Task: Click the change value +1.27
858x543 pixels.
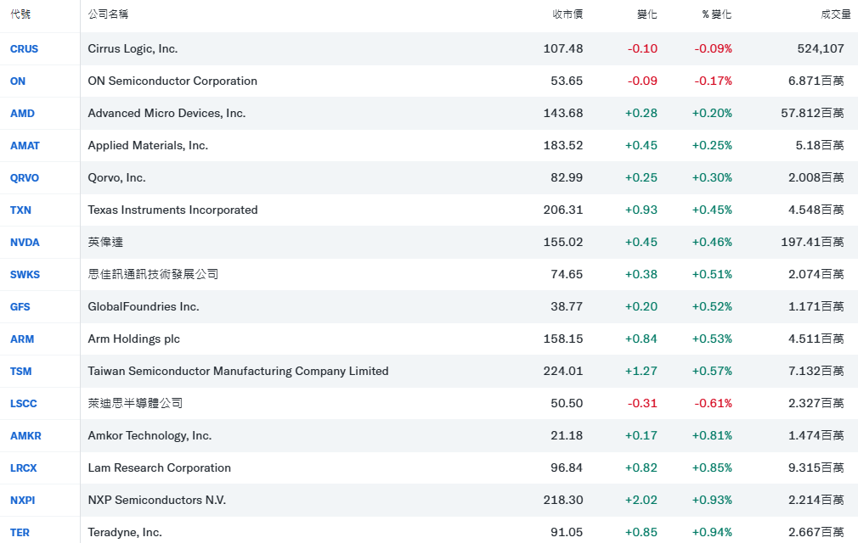Action: click(641, 371)
